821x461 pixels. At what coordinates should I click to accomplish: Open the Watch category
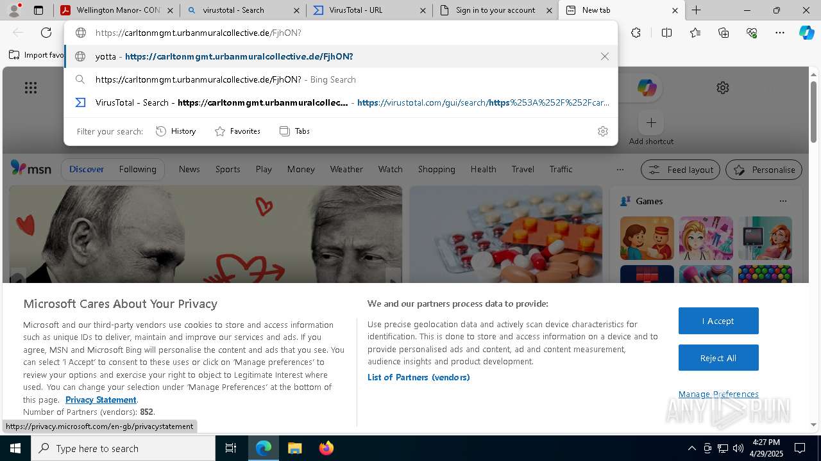click(x=390, y=169)
